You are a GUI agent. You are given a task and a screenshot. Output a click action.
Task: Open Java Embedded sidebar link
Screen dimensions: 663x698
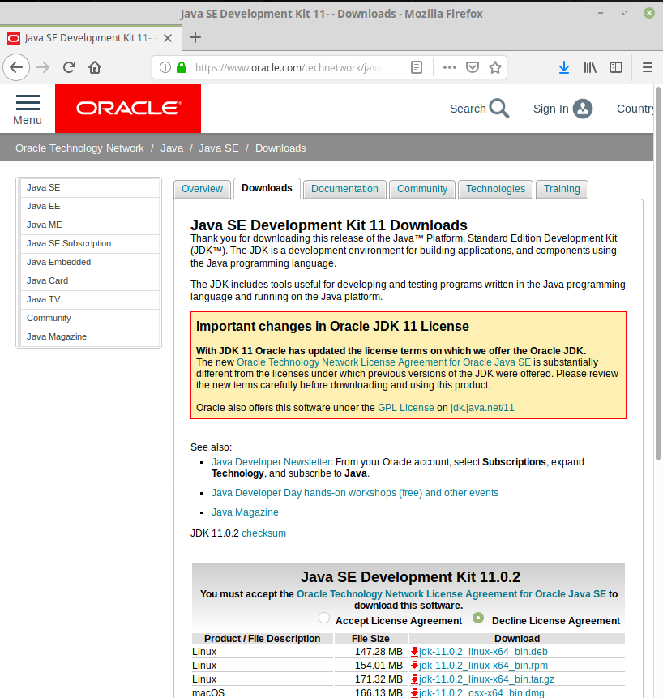click(x=89, y=263)
